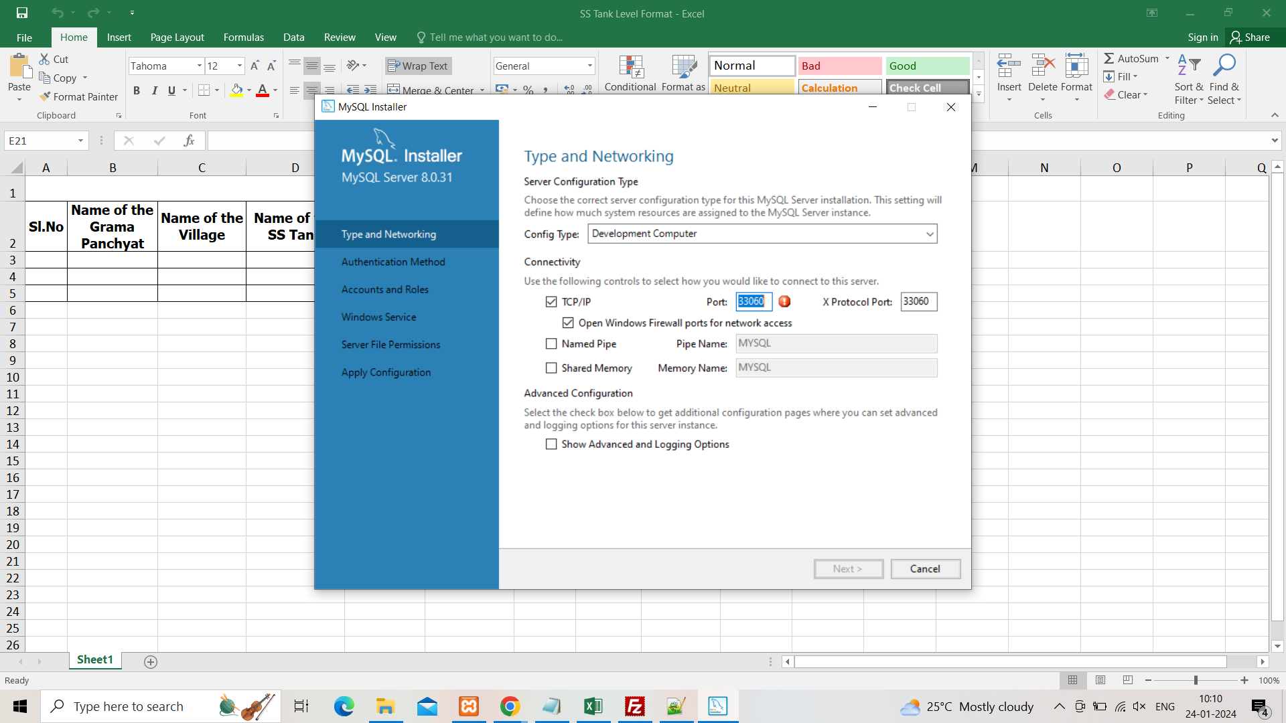Select the Sheet1 tab
This screenshot has width=1286, height=723.
coord(95,660)
